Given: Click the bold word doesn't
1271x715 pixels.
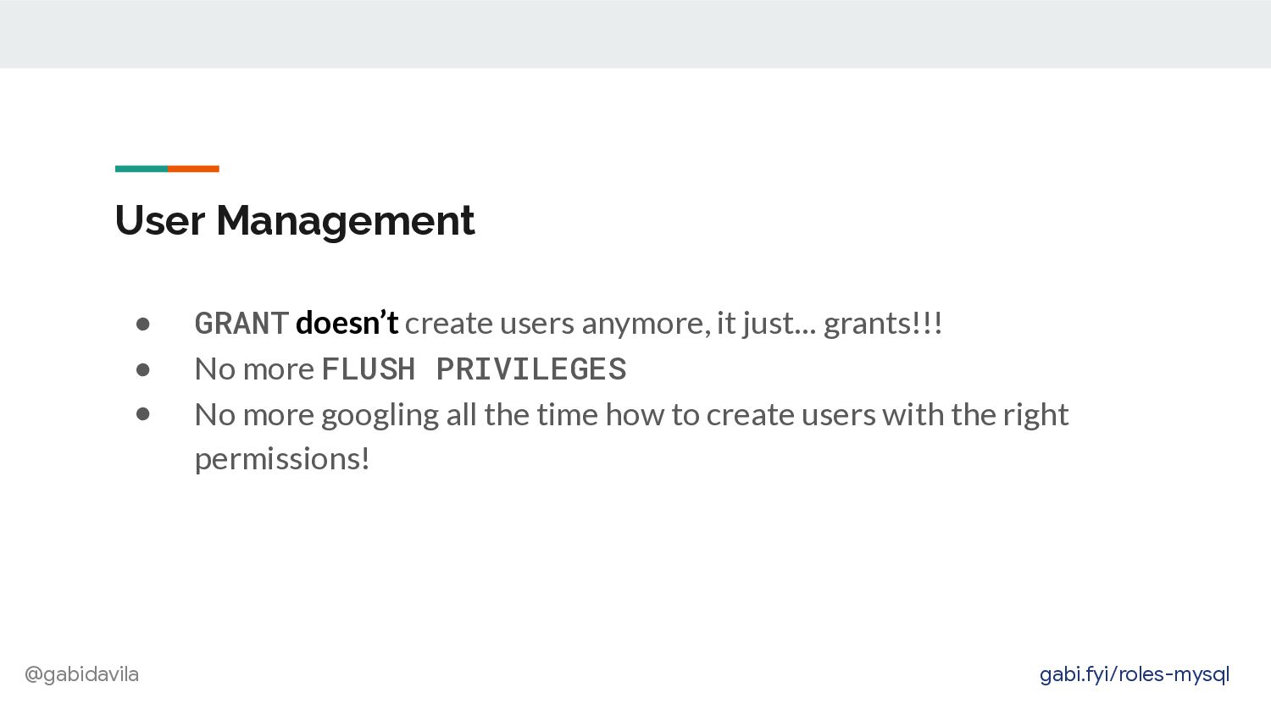Looking at the screenshot, I should point(347,323).
